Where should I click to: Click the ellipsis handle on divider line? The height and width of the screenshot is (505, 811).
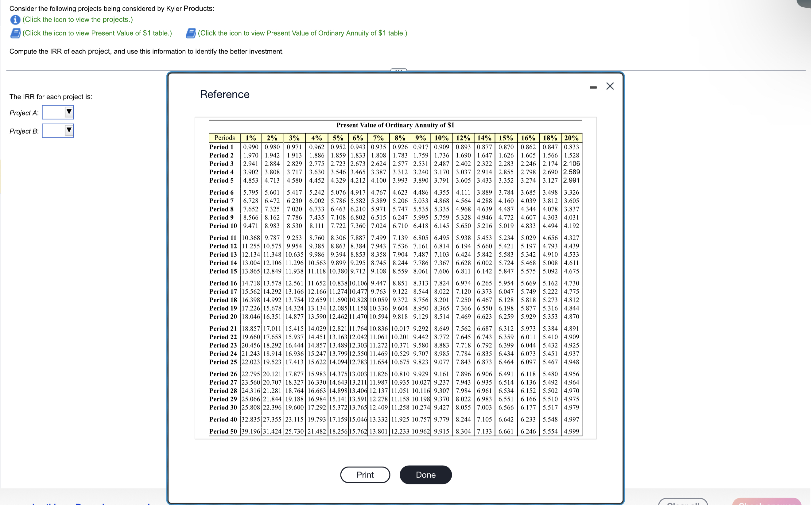[398, 70]
